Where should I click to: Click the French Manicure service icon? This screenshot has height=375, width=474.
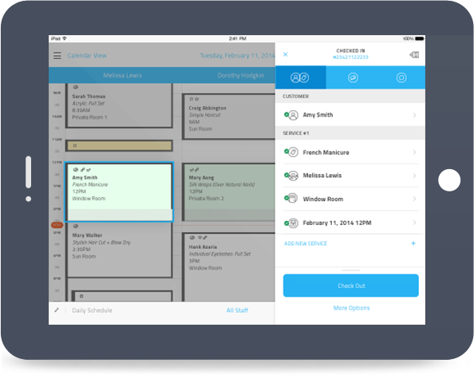pyautogui.click(x=292, y=152)
